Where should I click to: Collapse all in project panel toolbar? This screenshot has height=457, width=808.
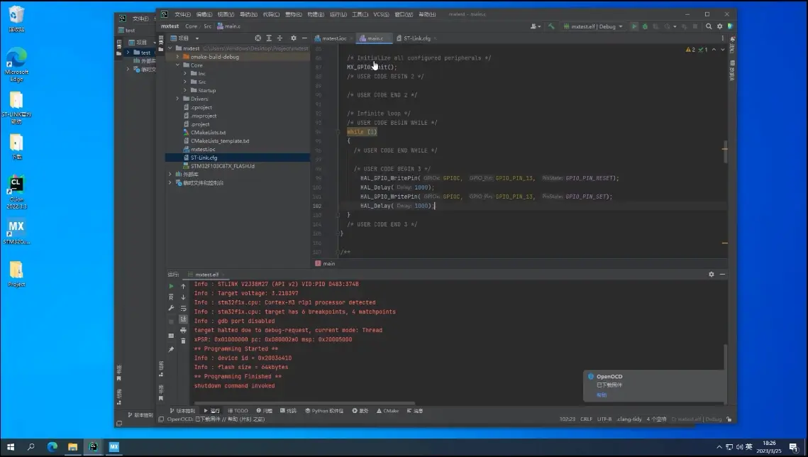click(x=281, y=38)
